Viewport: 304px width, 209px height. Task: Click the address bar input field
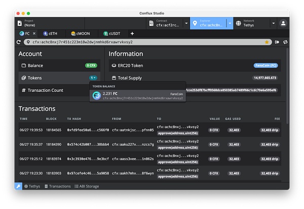[x=148, y=42]
